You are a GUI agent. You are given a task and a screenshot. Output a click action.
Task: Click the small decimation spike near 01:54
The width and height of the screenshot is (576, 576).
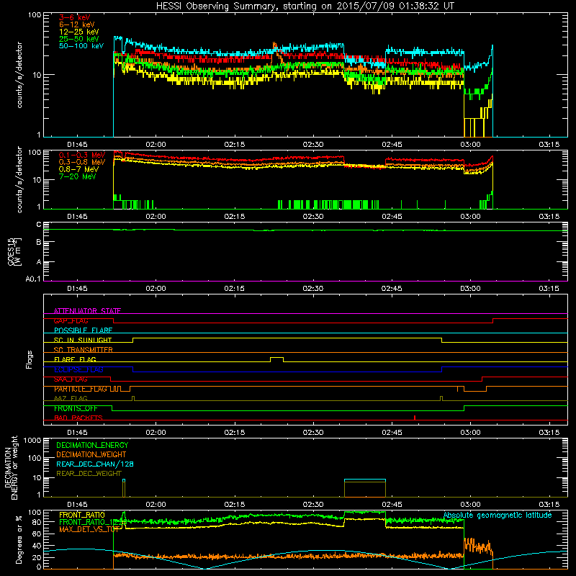click(x=124, y=488)
